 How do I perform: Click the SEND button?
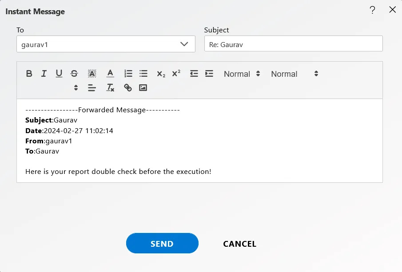click(162, 243)
